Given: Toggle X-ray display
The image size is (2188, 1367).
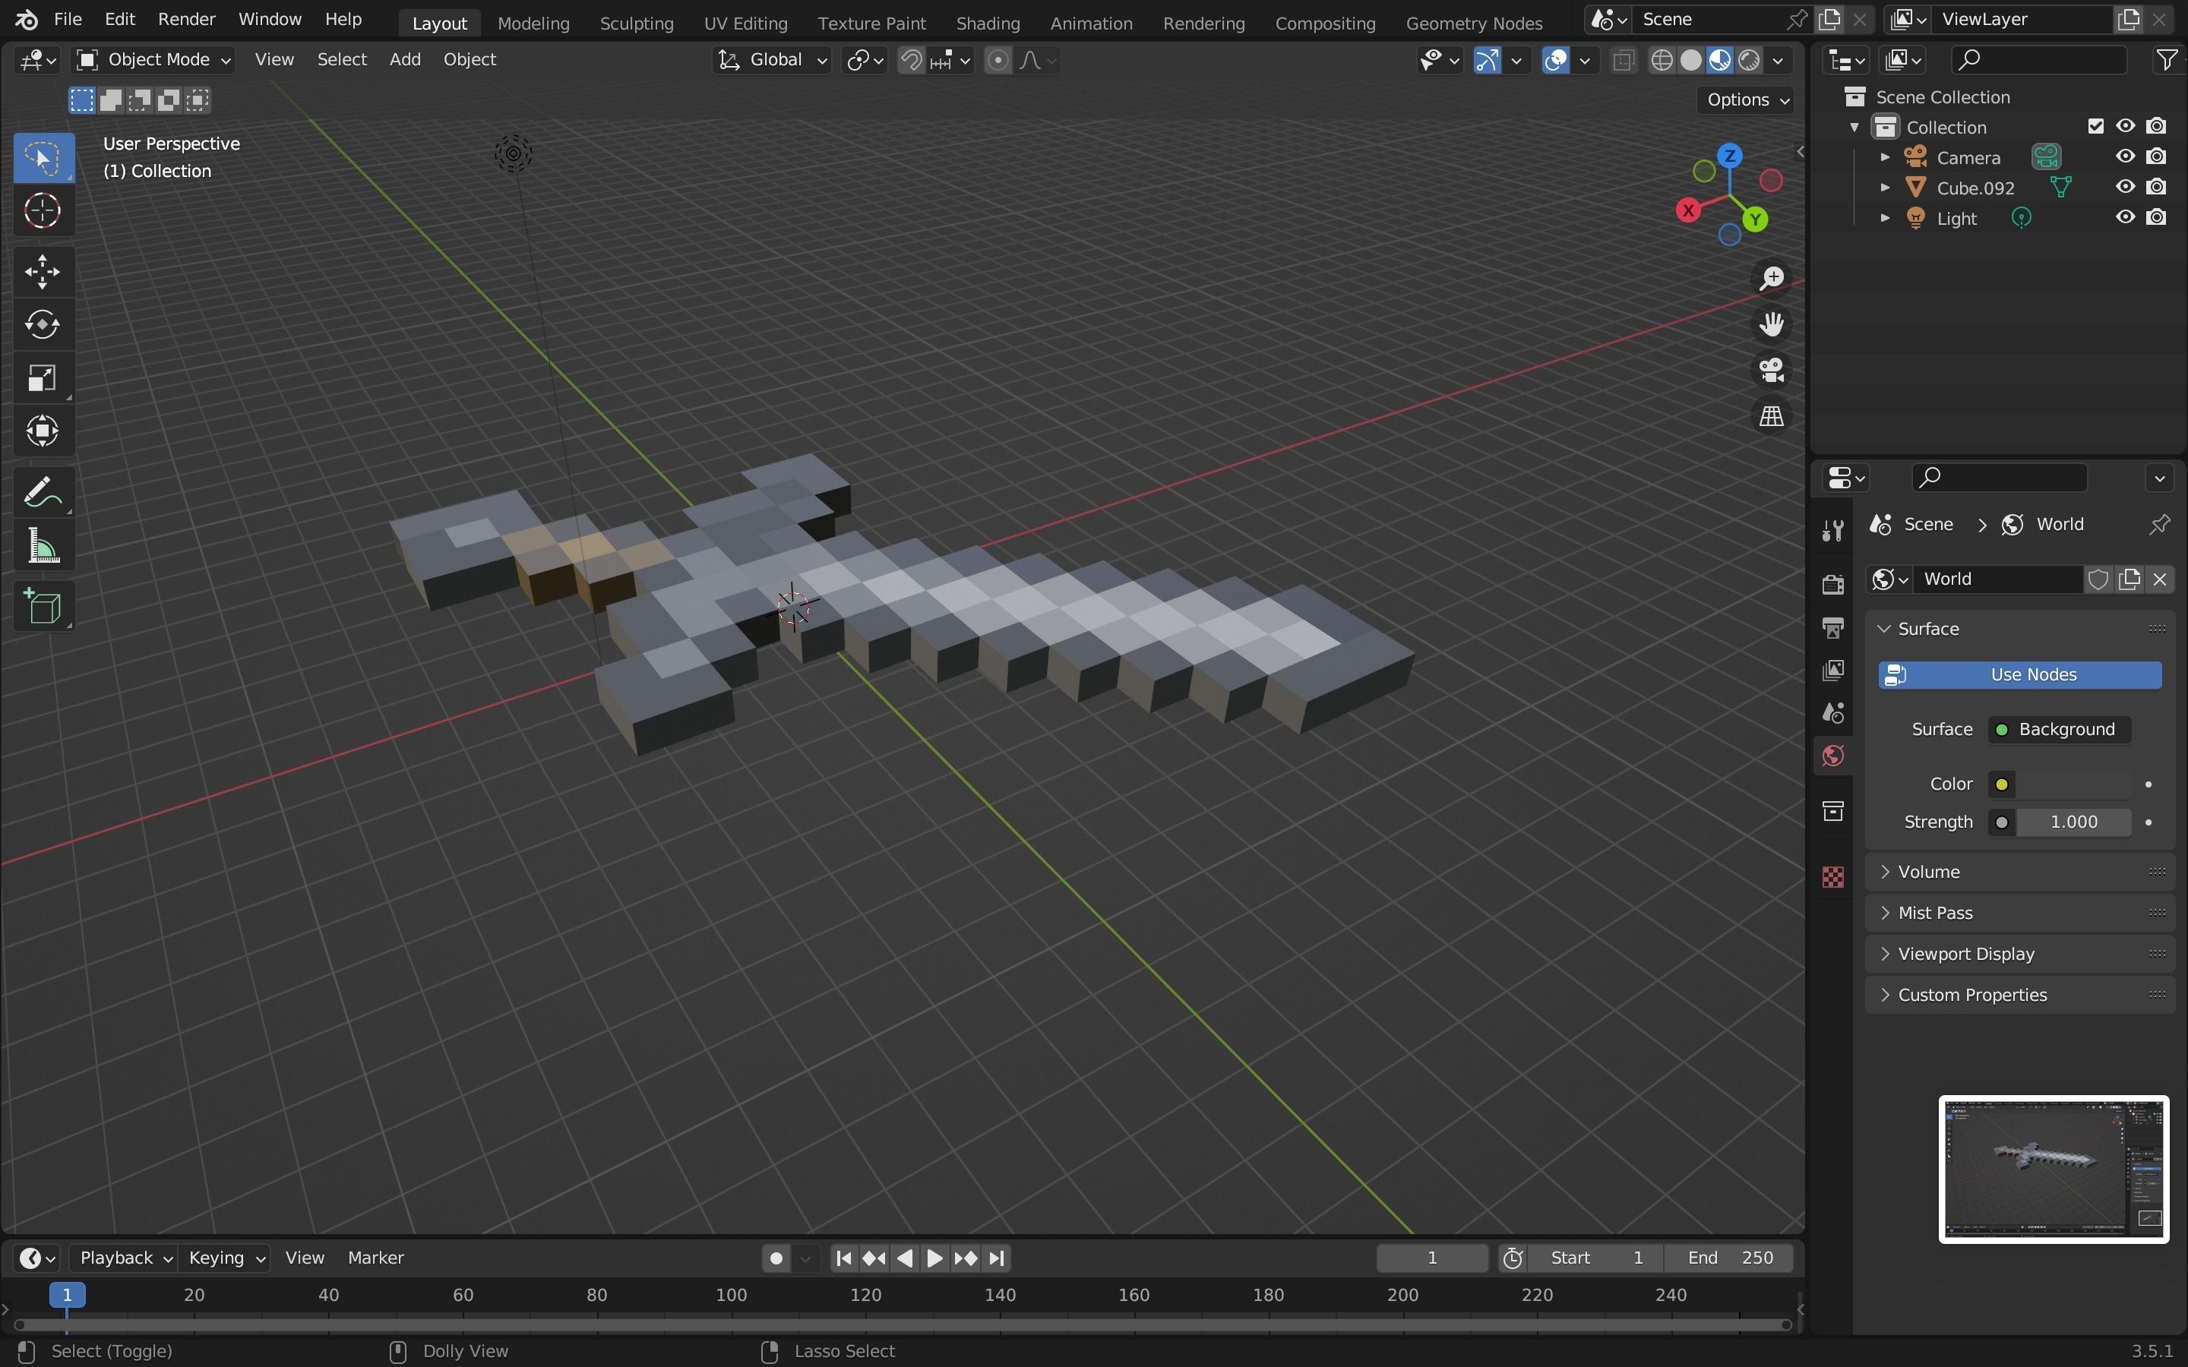Looking at the screenshot, I should click(x=1624, y=61).
